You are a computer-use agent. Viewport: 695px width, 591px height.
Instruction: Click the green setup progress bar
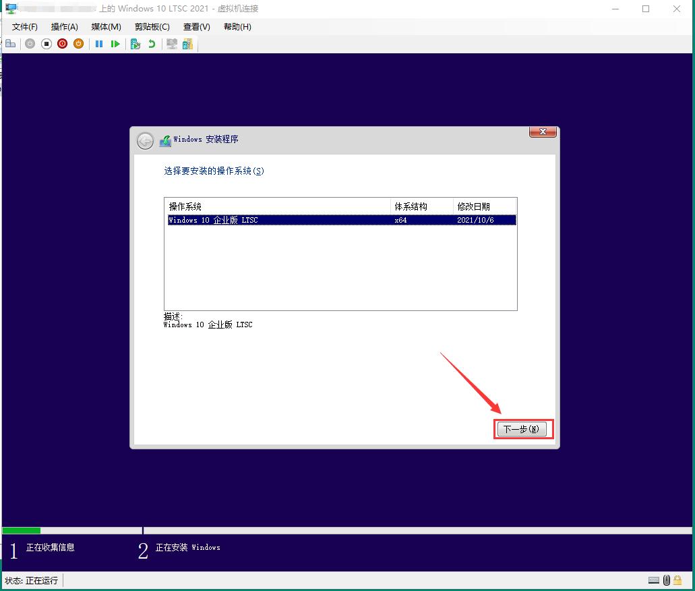tap(22, 530)
